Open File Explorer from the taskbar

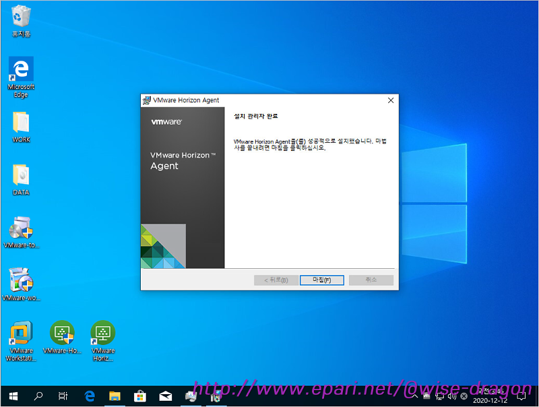pos(115,396)
